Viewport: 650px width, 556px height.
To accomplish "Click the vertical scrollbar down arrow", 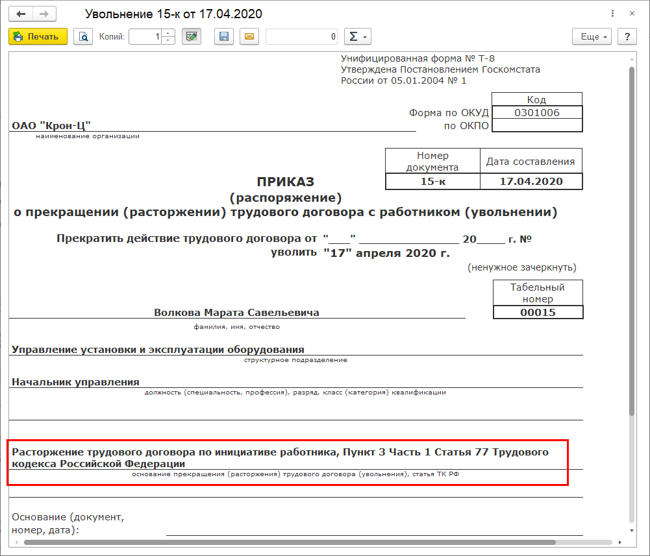I will click(632, 530).
